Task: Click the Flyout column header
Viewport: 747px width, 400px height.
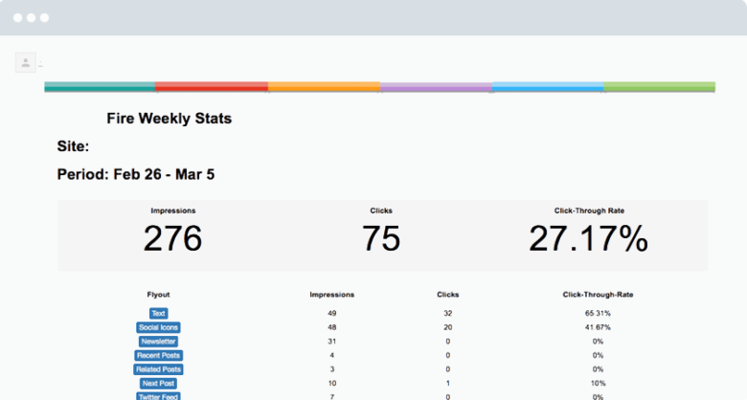Action: pyautogui.click(x=158, y=295)
